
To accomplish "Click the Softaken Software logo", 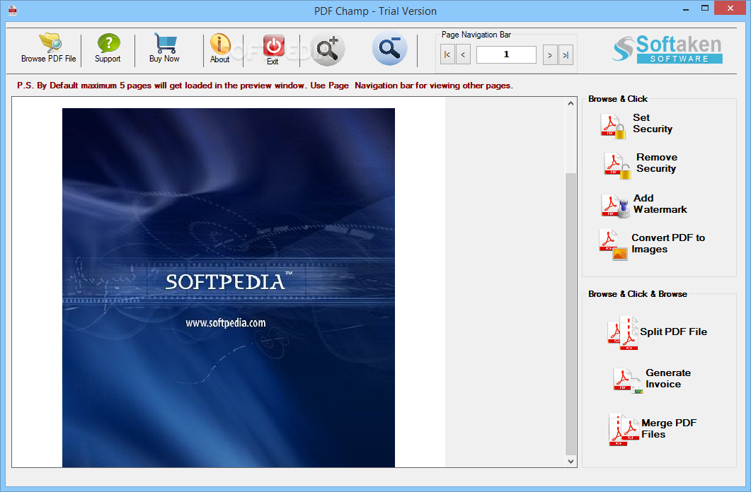I will tap(667, 49).
